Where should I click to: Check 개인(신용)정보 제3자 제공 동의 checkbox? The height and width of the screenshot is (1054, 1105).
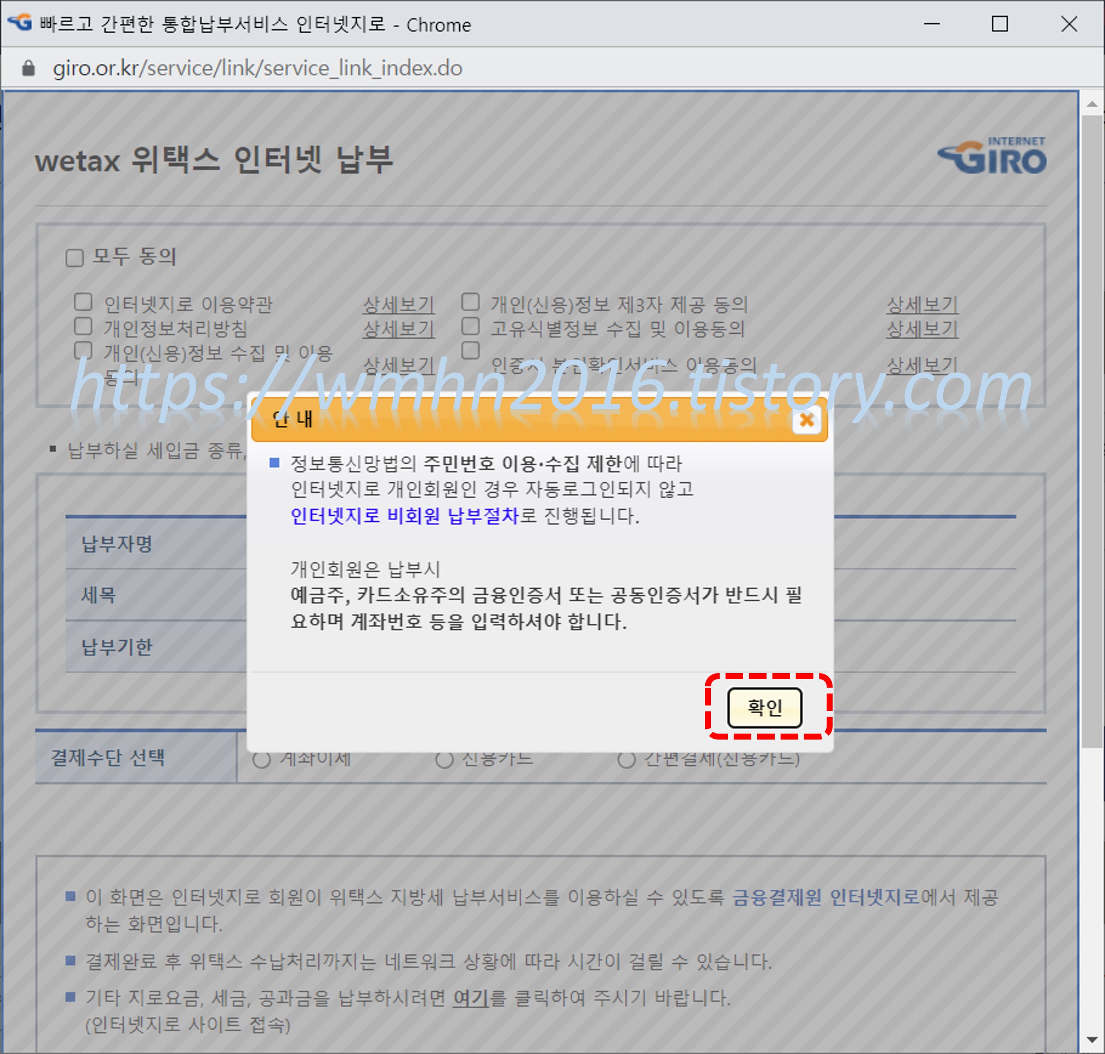[x=470, y=302]
